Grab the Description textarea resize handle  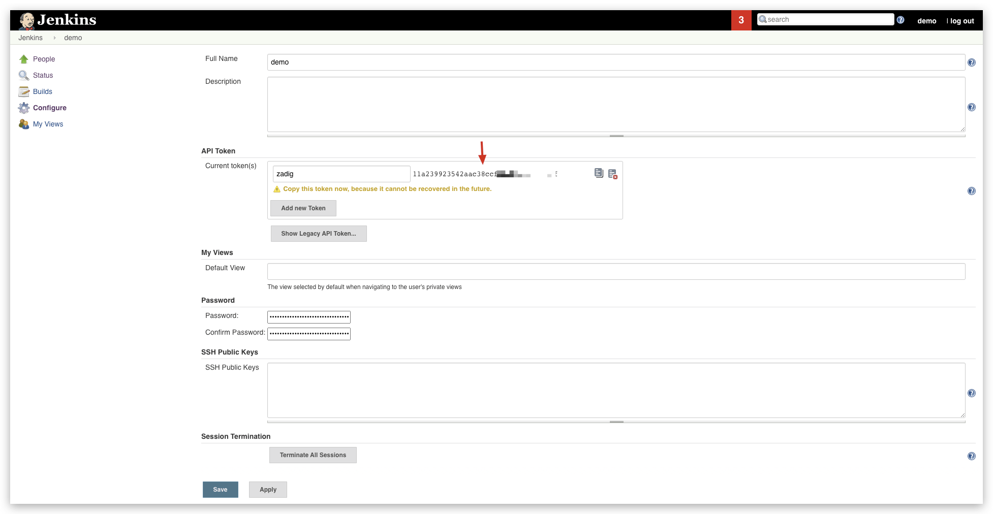616,136
